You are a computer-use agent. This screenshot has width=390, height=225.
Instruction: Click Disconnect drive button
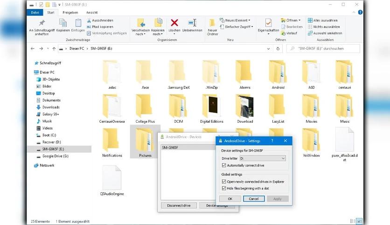click(179, 205)
